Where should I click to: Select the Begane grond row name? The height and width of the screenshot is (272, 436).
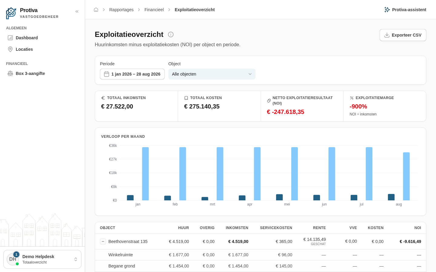click(x=122, y=266)
